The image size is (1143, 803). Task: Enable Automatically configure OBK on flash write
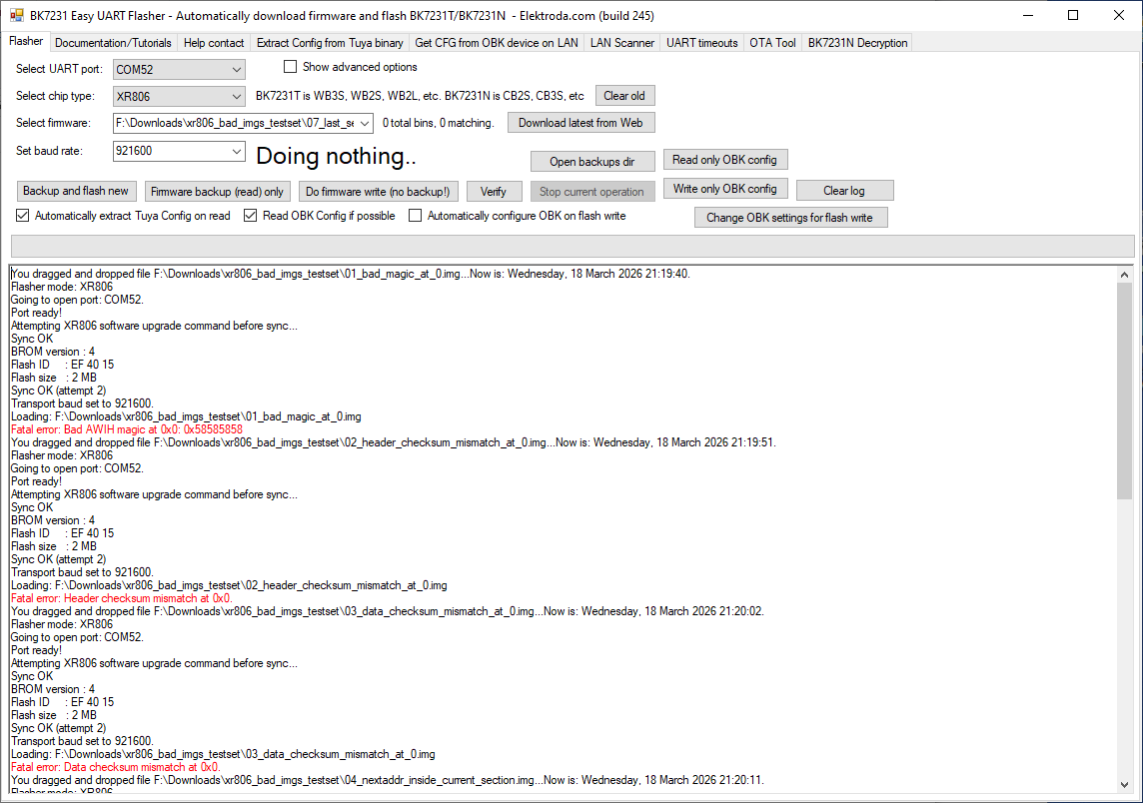pyautogui.click(x=415, y=216)
